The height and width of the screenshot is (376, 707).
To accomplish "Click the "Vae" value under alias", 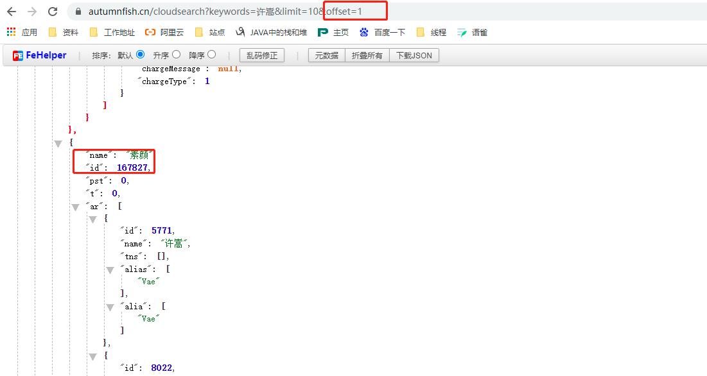I will pos(149,282).
